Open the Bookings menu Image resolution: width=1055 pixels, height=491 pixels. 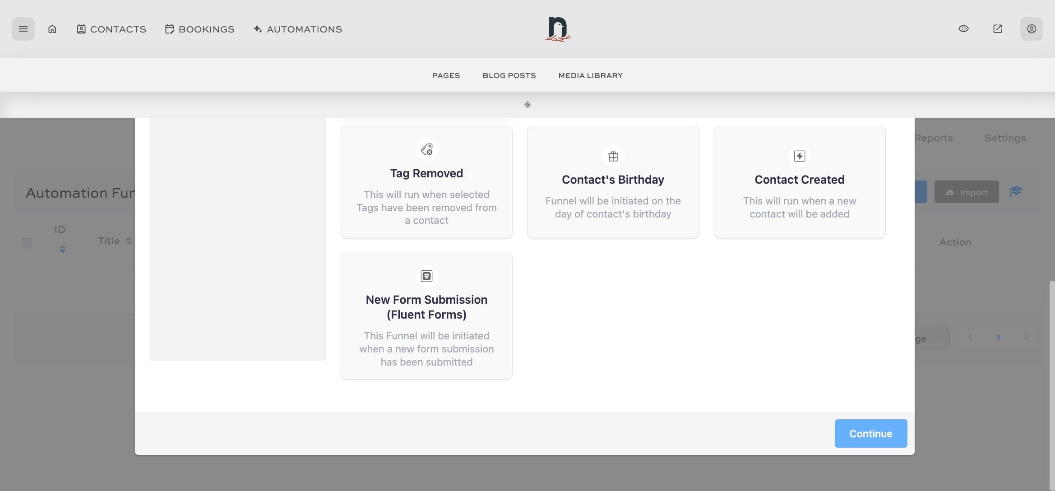click(x=199, y=29)
